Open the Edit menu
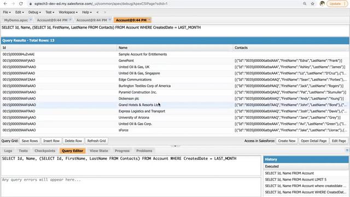 pos(20,12)
